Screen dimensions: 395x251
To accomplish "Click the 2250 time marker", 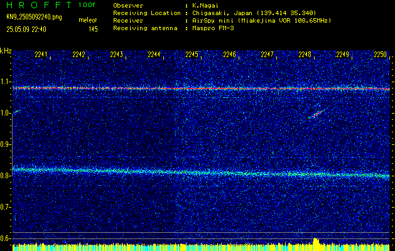I will click(380, 55).
